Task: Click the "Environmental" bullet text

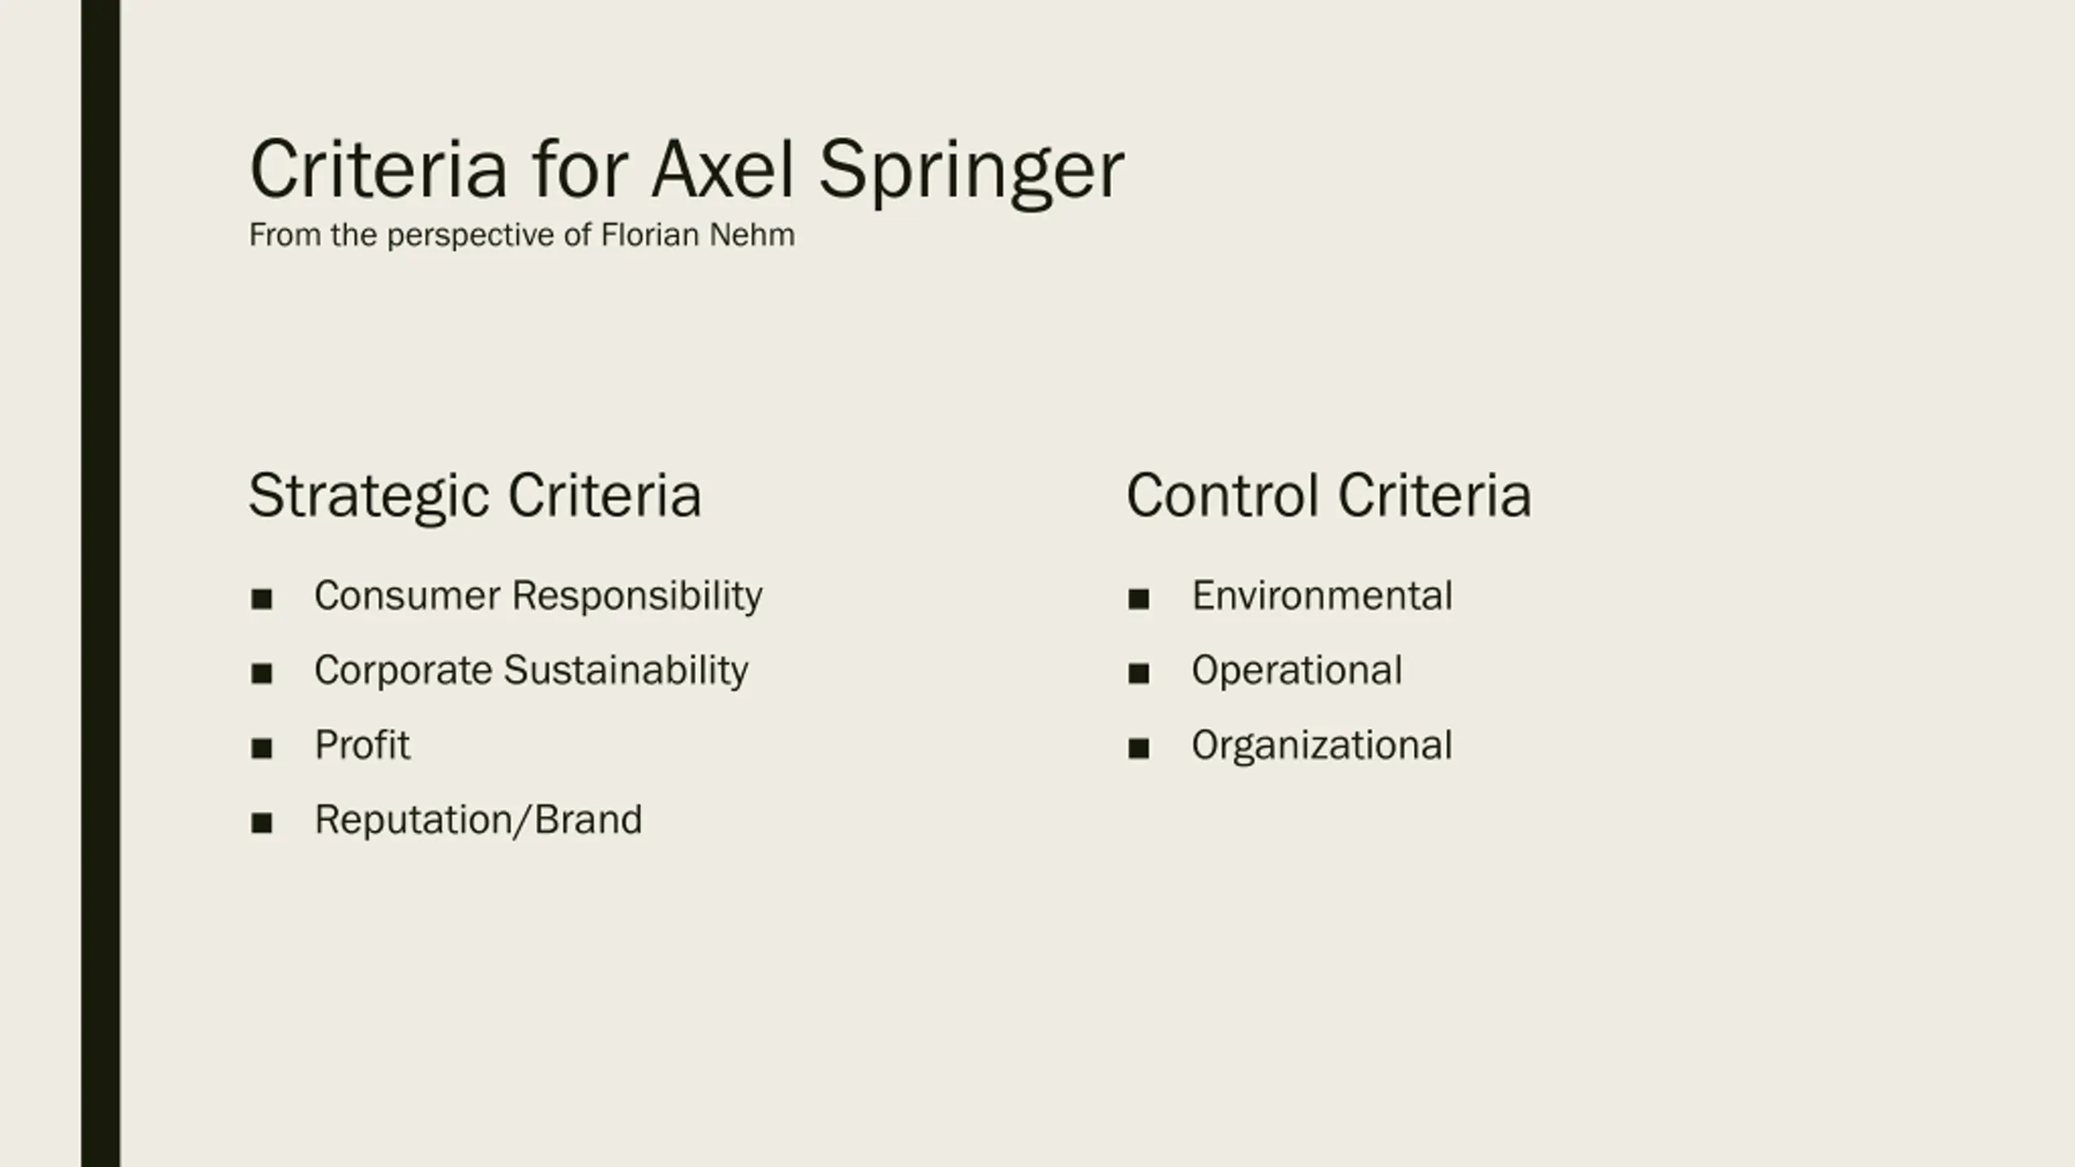Action: [x=1321, y=596]
